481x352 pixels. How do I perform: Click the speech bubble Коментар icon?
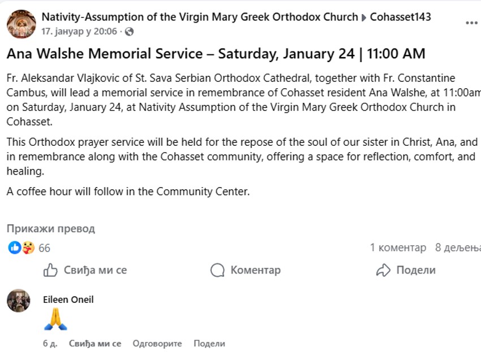[x=217, y=270]
